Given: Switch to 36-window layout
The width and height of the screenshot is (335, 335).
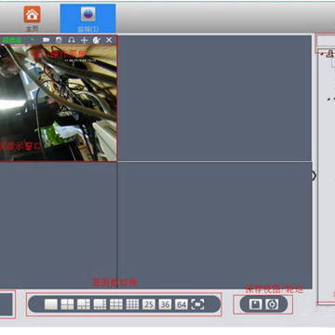Looking at the screenshot, I should pyautogui.click(x=165, y=304).
